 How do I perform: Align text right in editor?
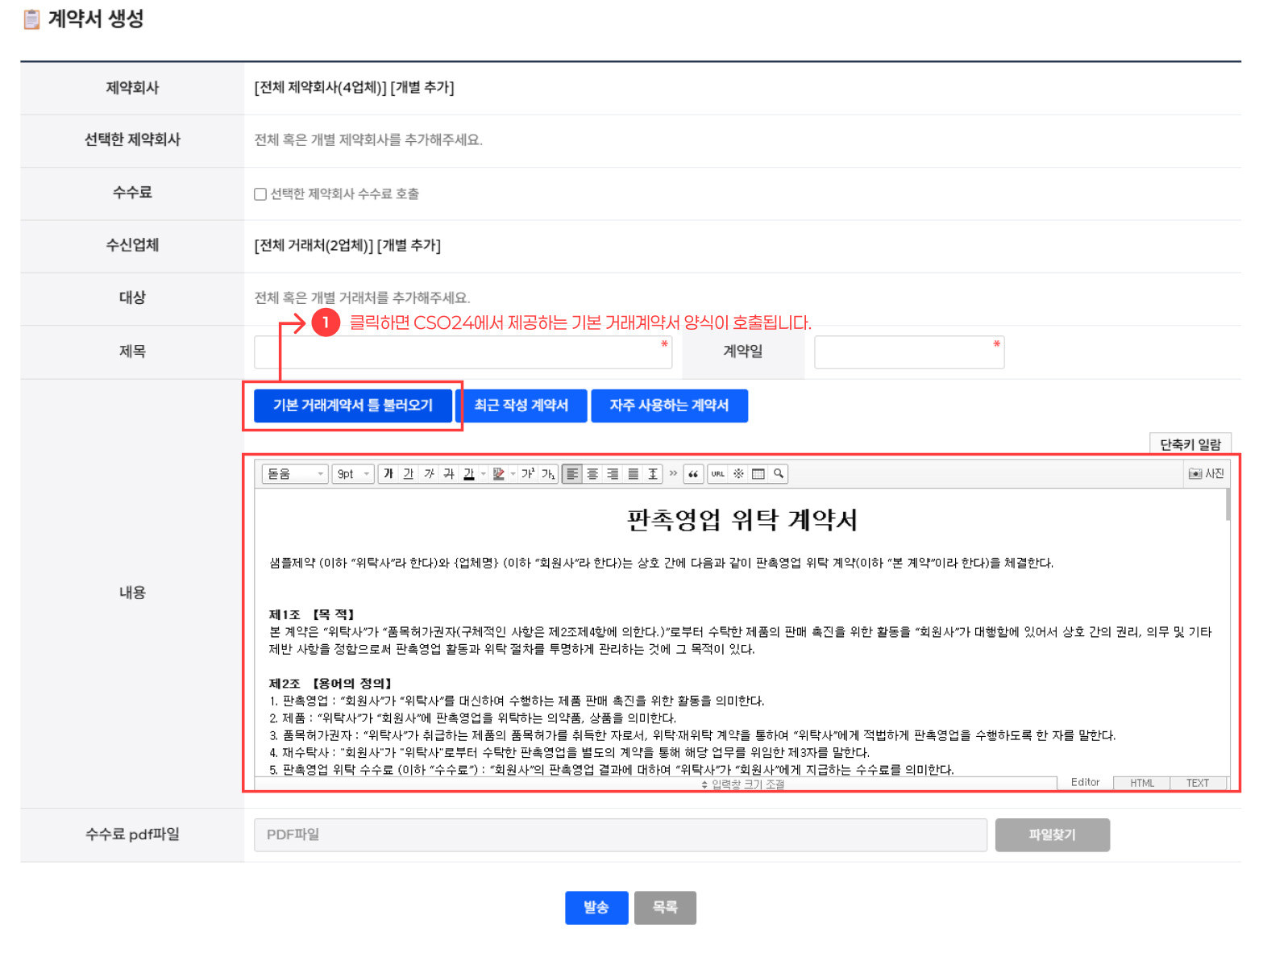point(613,474)
